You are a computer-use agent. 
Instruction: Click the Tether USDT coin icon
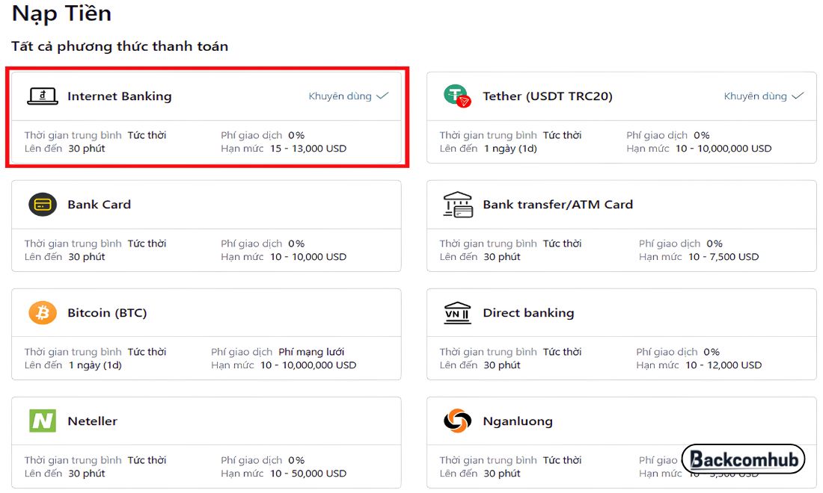[457, 96]
